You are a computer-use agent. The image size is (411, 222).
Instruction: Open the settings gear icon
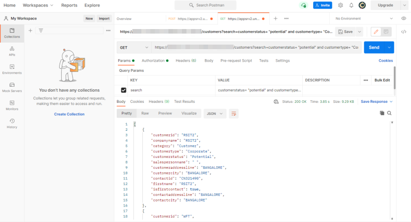[x=340, y=5]
